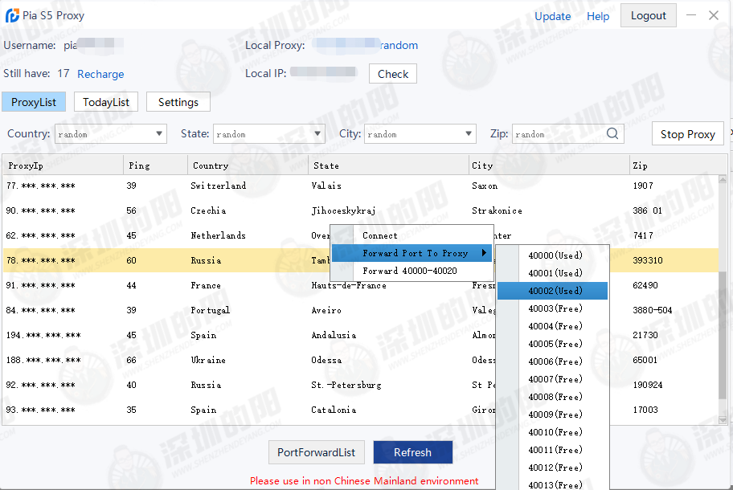
Task: Sort by the State column header
Action: [389, 165]
